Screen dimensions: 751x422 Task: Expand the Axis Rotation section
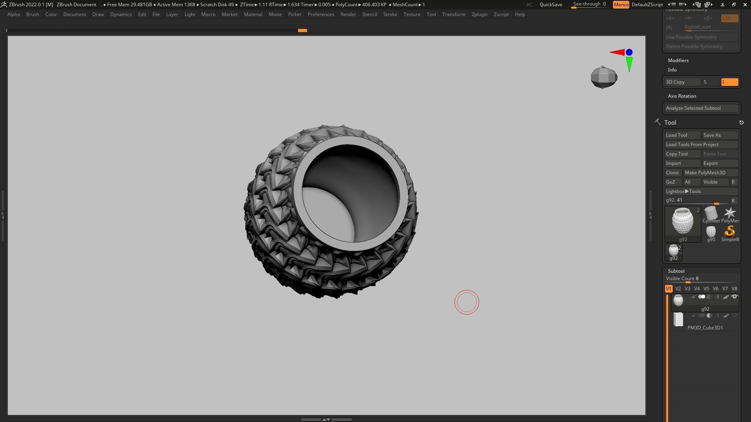coord(682,96)
